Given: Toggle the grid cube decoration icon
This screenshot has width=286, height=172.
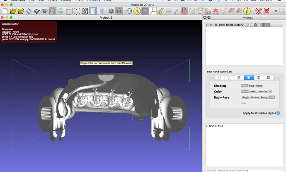Looking at the screenshot, I should click(111, 11).
